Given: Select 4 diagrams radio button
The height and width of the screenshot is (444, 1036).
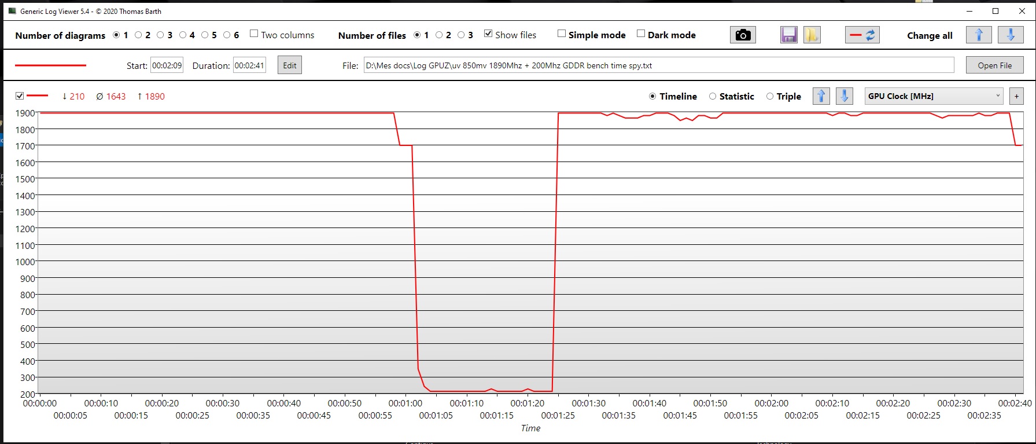Looking at the screenshot, I should pyautogui.click(x=183, y=35).
